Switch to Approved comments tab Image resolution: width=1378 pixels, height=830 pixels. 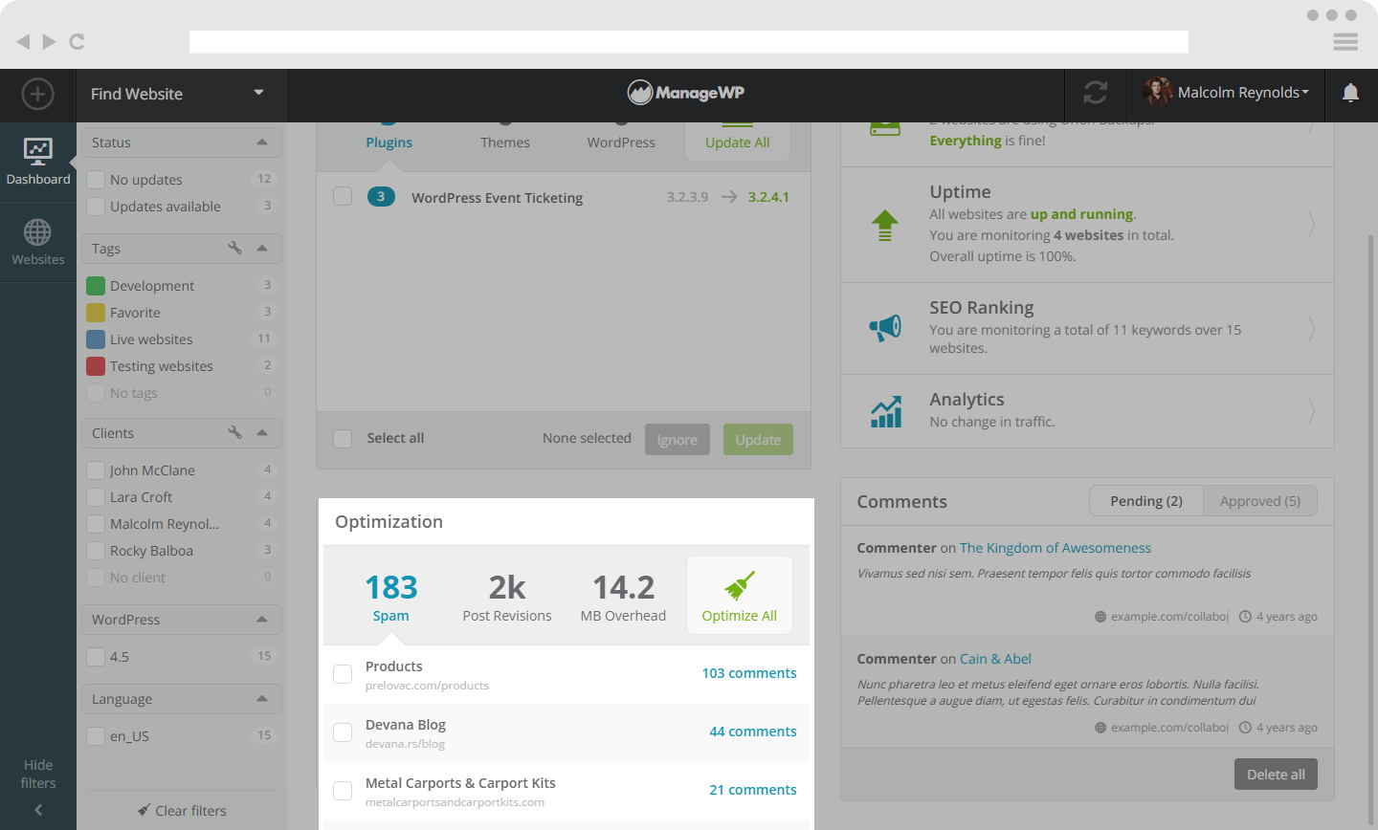click(1259, 501)
